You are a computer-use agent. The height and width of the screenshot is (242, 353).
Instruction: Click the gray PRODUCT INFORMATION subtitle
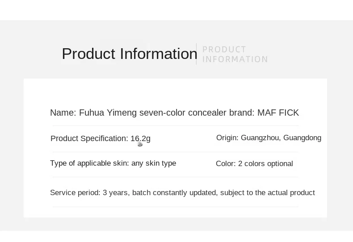tap(235, 54)
